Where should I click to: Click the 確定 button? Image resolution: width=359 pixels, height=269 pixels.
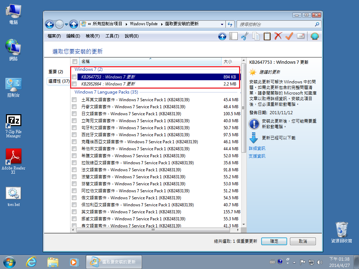pos(274,241)
